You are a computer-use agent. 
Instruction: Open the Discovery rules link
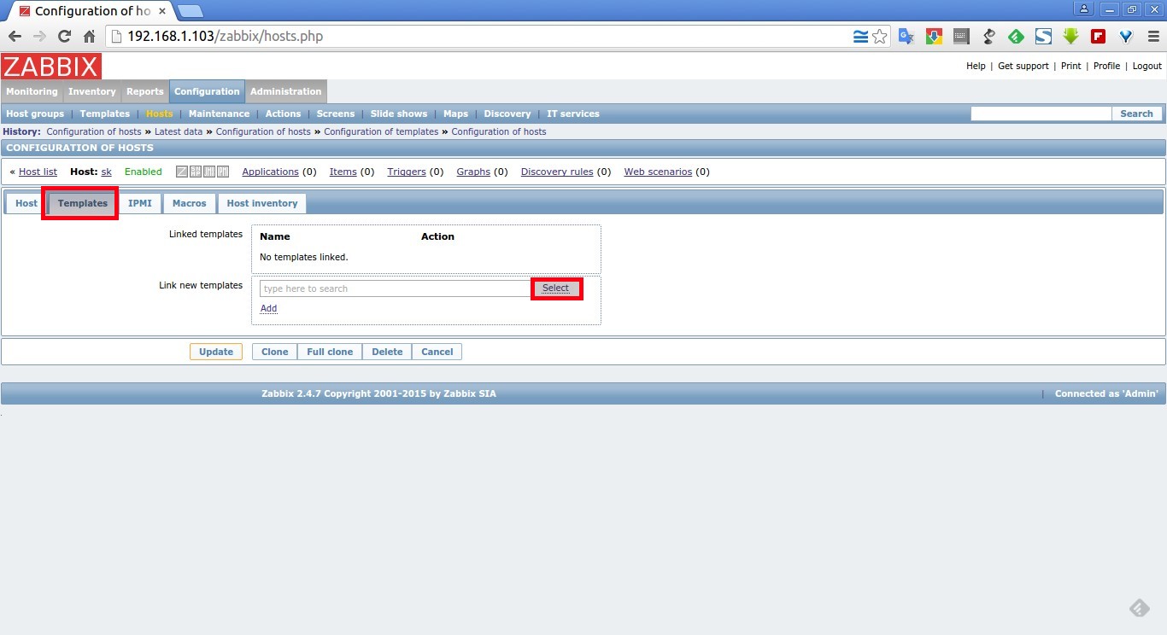(x=557, y=172)
